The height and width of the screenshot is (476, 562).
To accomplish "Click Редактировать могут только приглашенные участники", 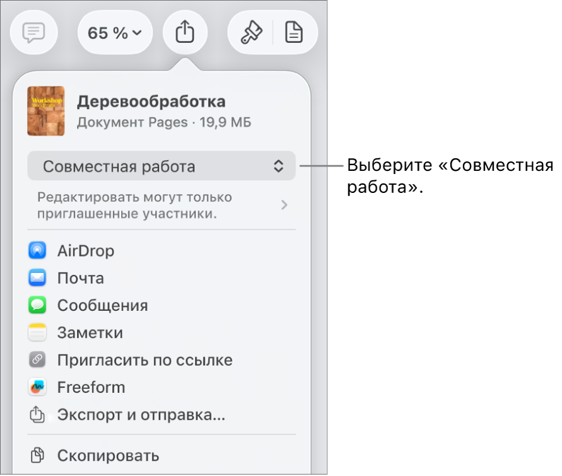I will click(135, 206).
